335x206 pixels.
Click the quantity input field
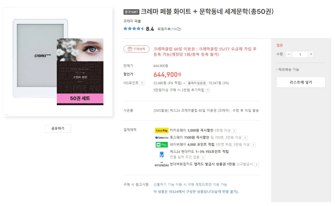tap(300, 54)
